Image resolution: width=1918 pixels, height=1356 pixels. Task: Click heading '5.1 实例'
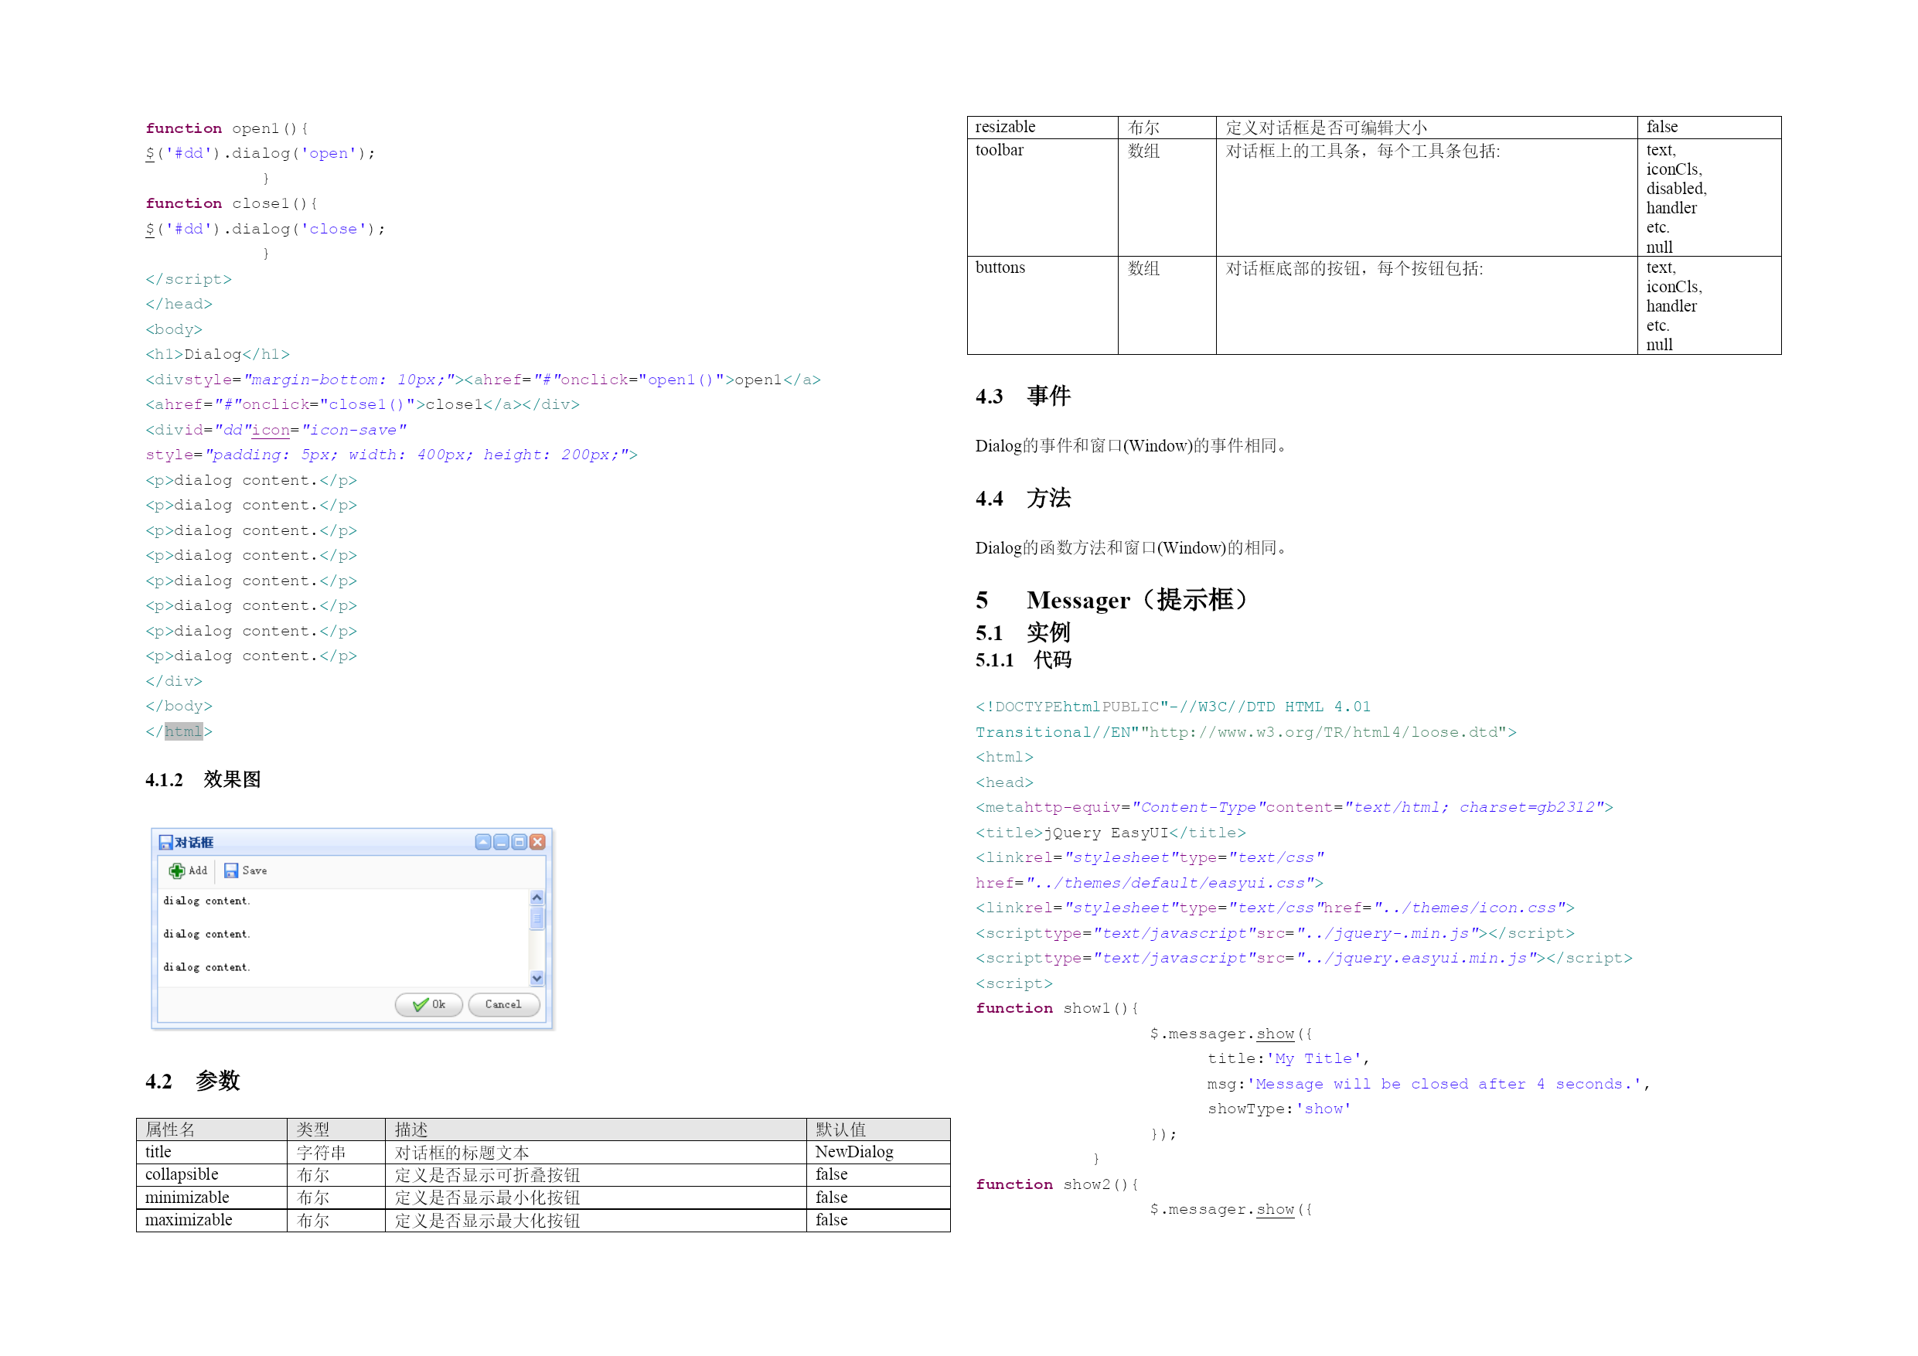pos(1024,632)
